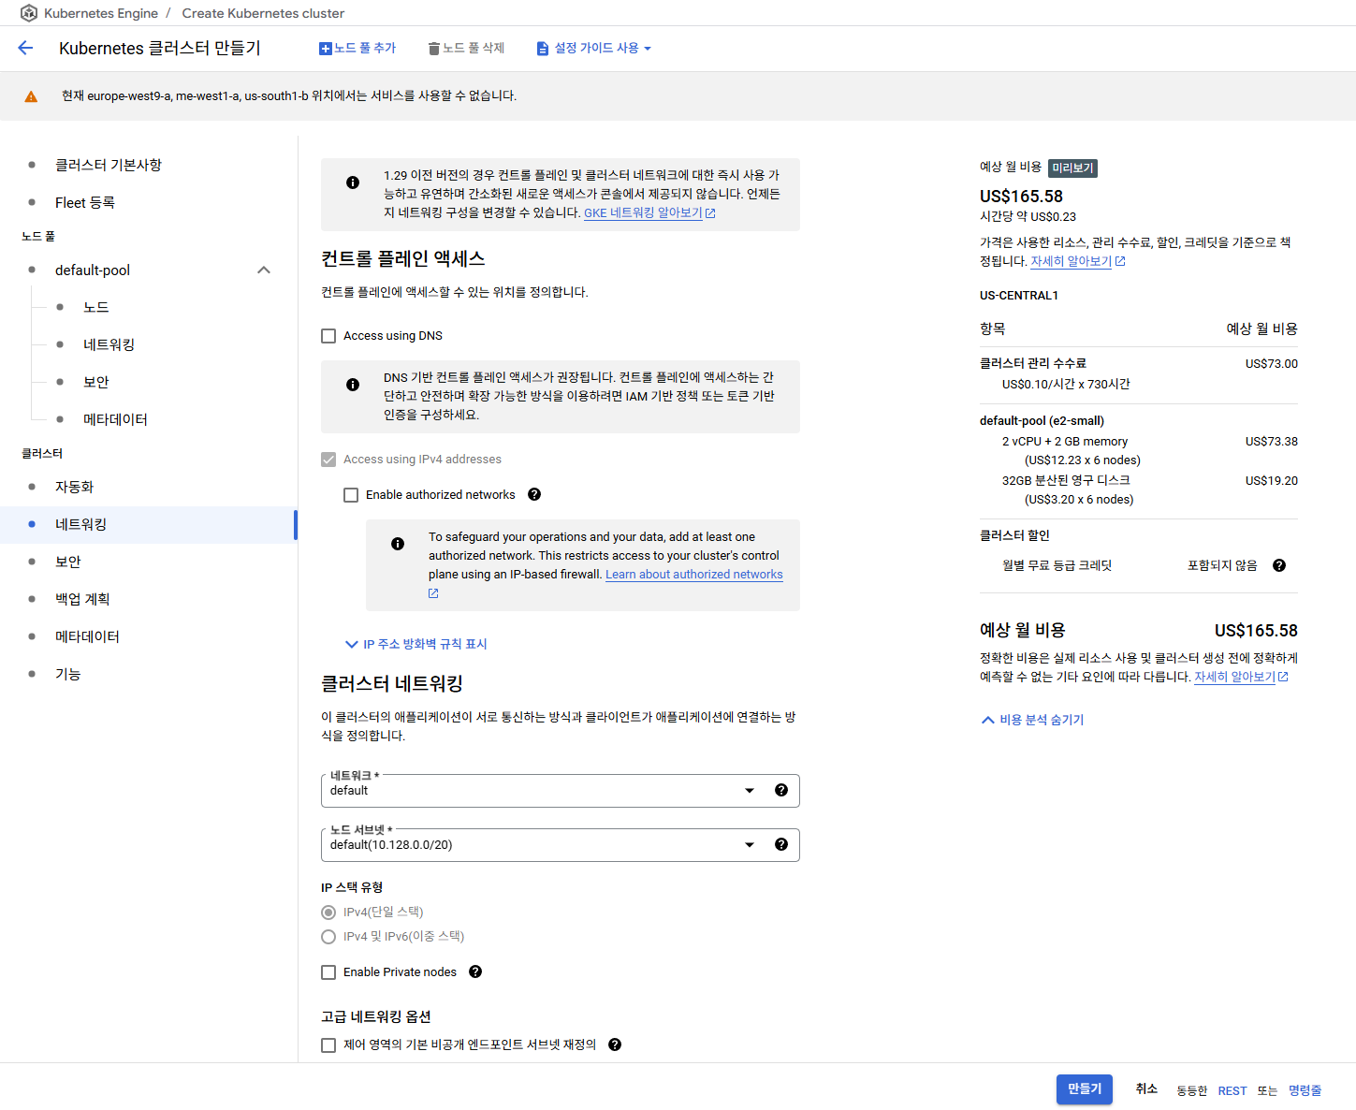This screenshot has width=1356, height=1110.
Task: Click the orange warning triangle icon
Action: point(31,96)
